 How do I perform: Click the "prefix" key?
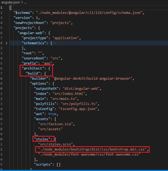tap(30, 63)
